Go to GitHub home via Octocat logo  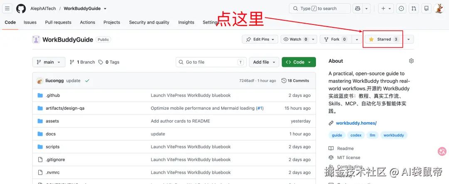[x=21, y=9]
